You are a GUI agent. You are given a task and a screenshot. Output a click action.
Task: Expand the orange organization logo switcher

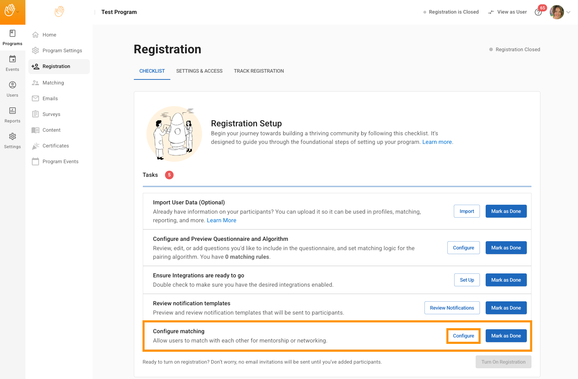12,12
